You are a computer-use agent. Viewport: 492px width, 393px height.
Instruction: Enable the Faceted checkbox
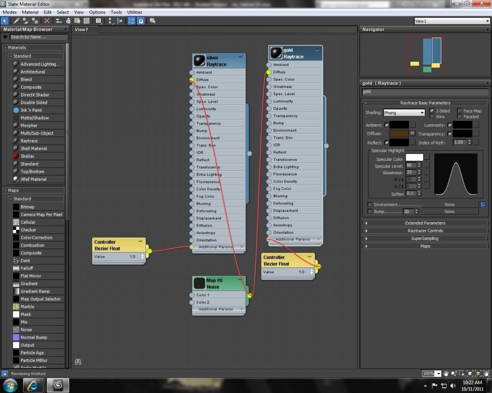(459, 116)
